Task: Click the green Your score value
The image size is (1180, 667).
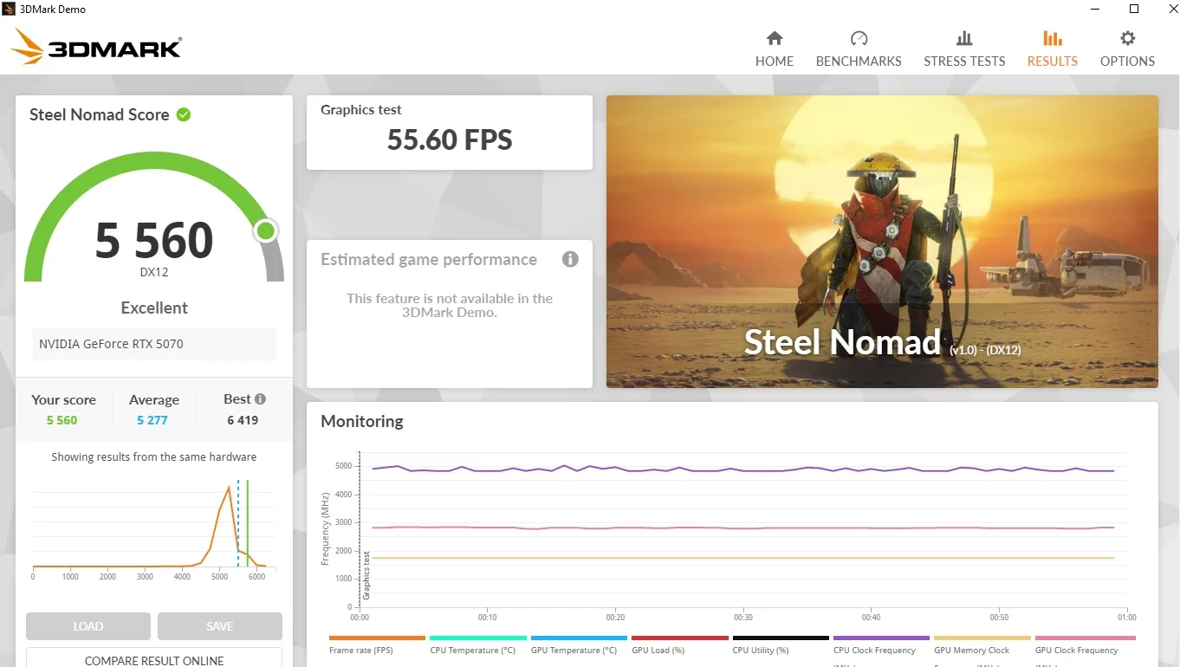Action: 62,420
